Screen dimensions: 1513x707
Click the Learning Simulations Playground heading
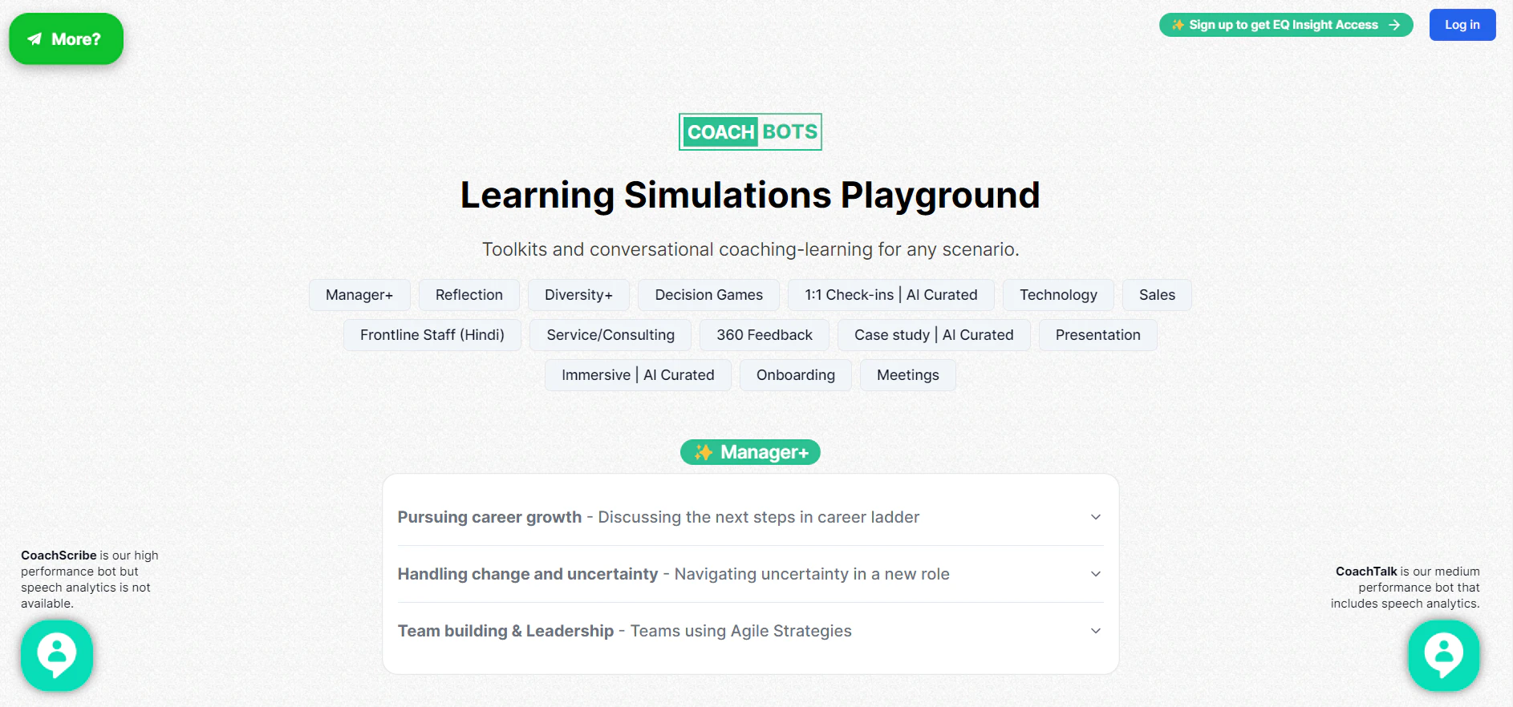pyautogui.click(x=750, y=195)
